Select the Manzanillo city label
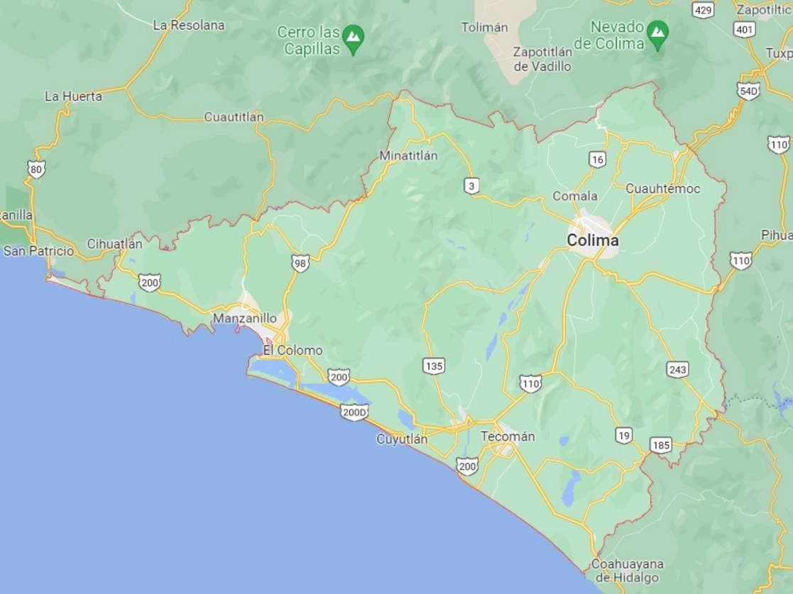793x594 pixels. [245, 319]
